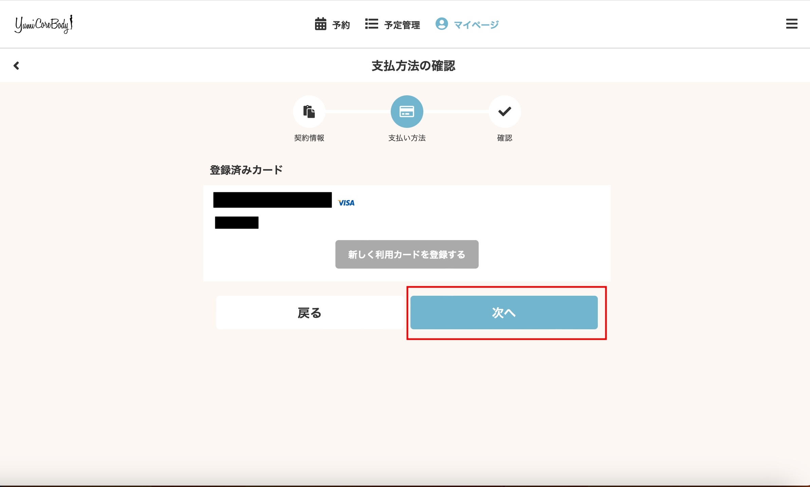Click the VISA card brand logo
This screenshot has height=487, width=810.
pos(346,203)
